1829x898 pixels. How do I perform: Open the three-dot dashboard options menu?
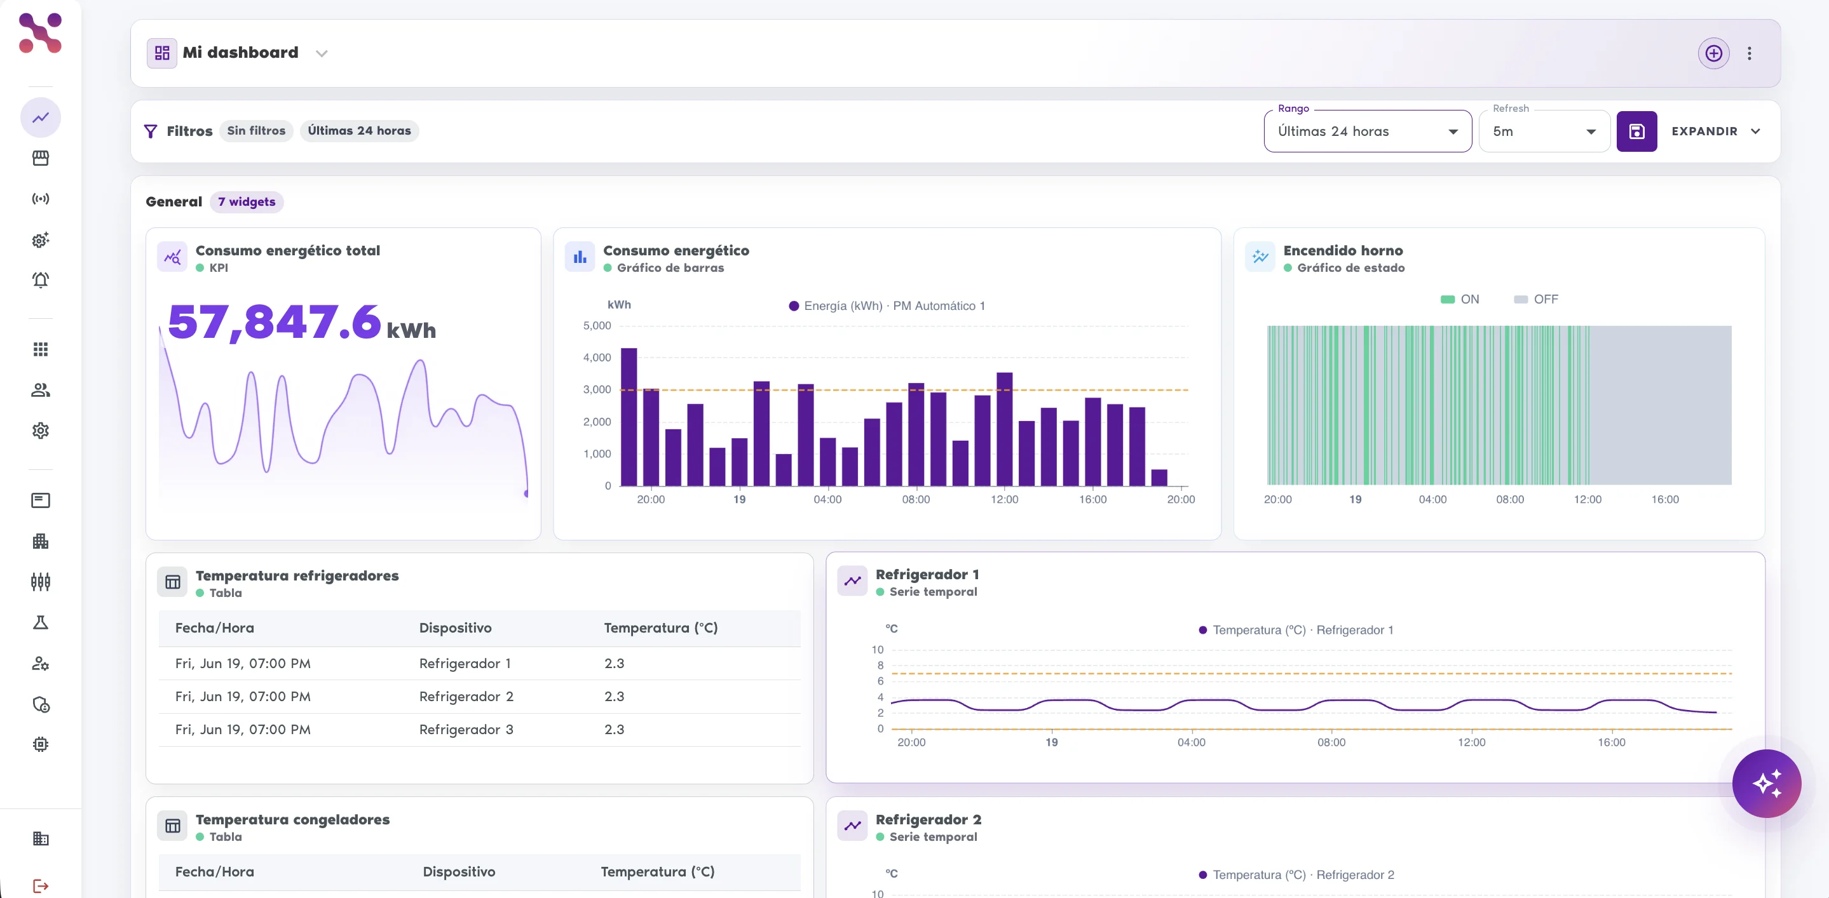1750,53
